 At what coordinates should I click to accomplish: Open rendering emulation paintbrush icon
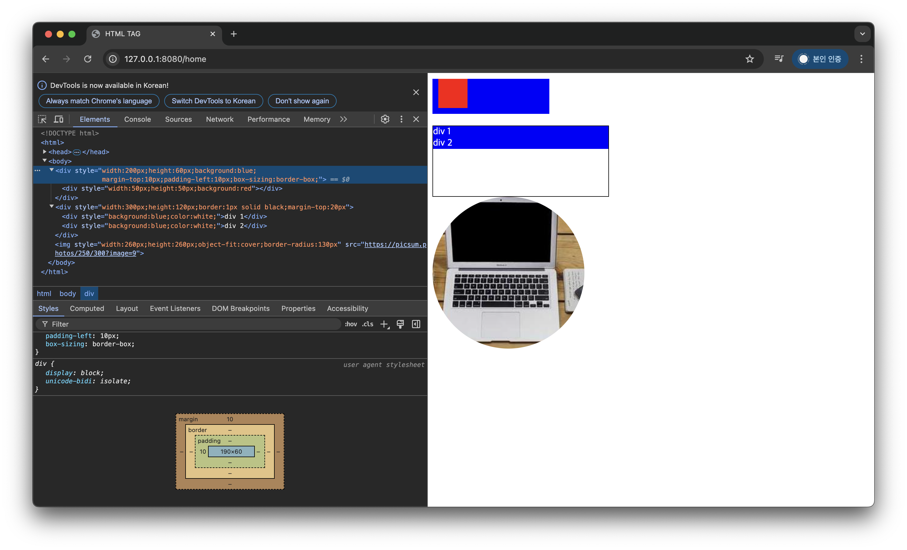(400, 324)
